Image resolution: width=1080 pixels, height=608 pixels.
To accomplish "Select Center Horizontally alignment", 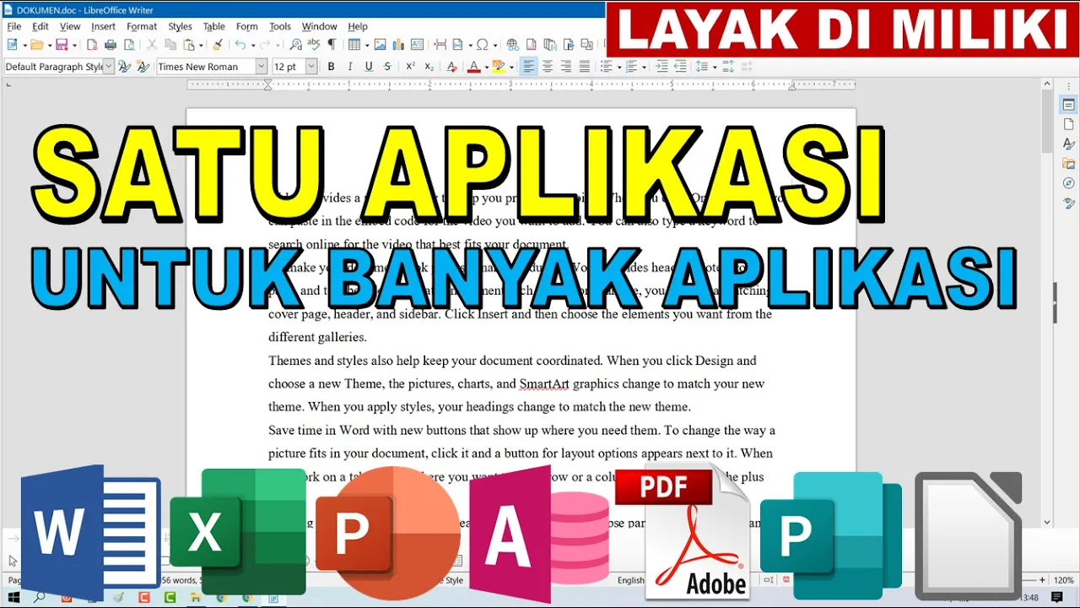I will 547,67.
